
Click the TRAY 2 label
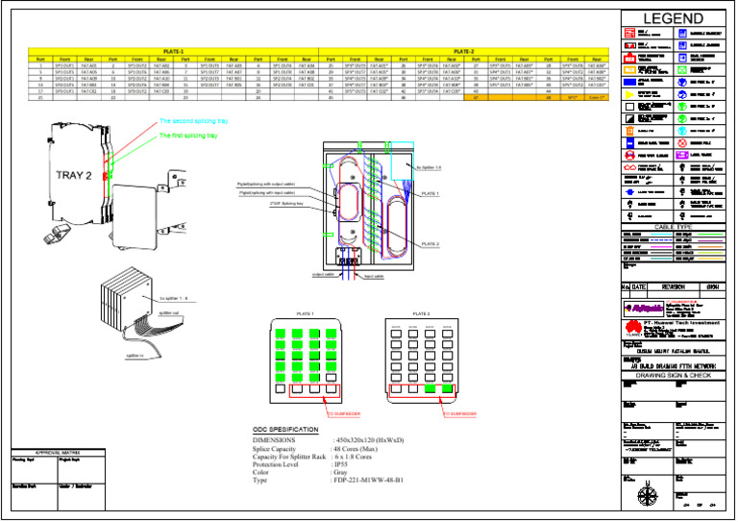73,176
